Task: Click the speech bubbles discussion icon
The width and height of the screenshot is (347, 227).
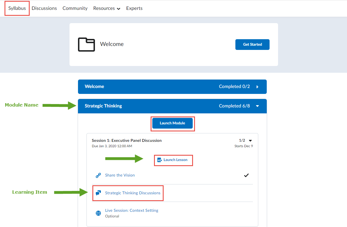Action: (98, 193)
